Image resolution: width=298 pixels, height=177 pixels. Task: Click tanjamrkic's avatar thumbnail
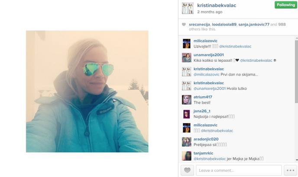pyautogui.click(x=187, y=156)
